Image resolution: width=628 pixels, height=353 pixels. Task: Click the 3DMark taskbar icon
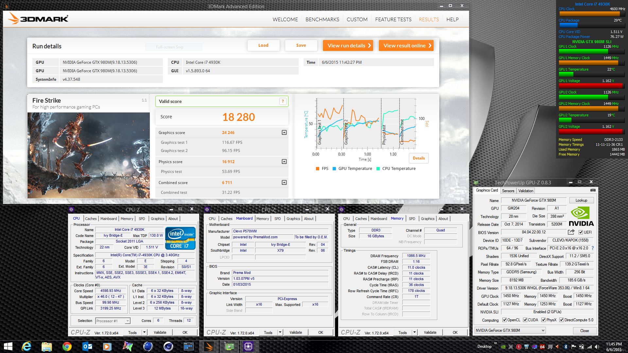click(x=209, y=346)
